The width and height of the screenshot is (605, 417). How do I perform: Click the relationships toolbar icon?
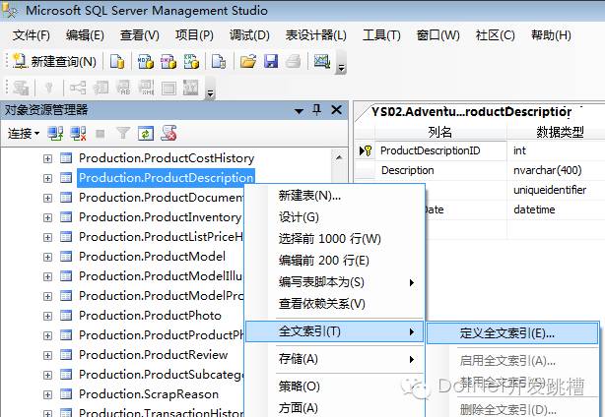click(x=78, y=88)
